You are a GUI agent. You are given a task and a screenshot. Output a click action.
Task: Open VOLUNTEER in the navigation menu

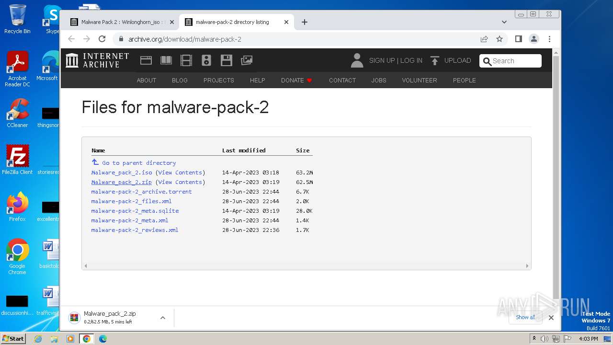click(420, 80)
